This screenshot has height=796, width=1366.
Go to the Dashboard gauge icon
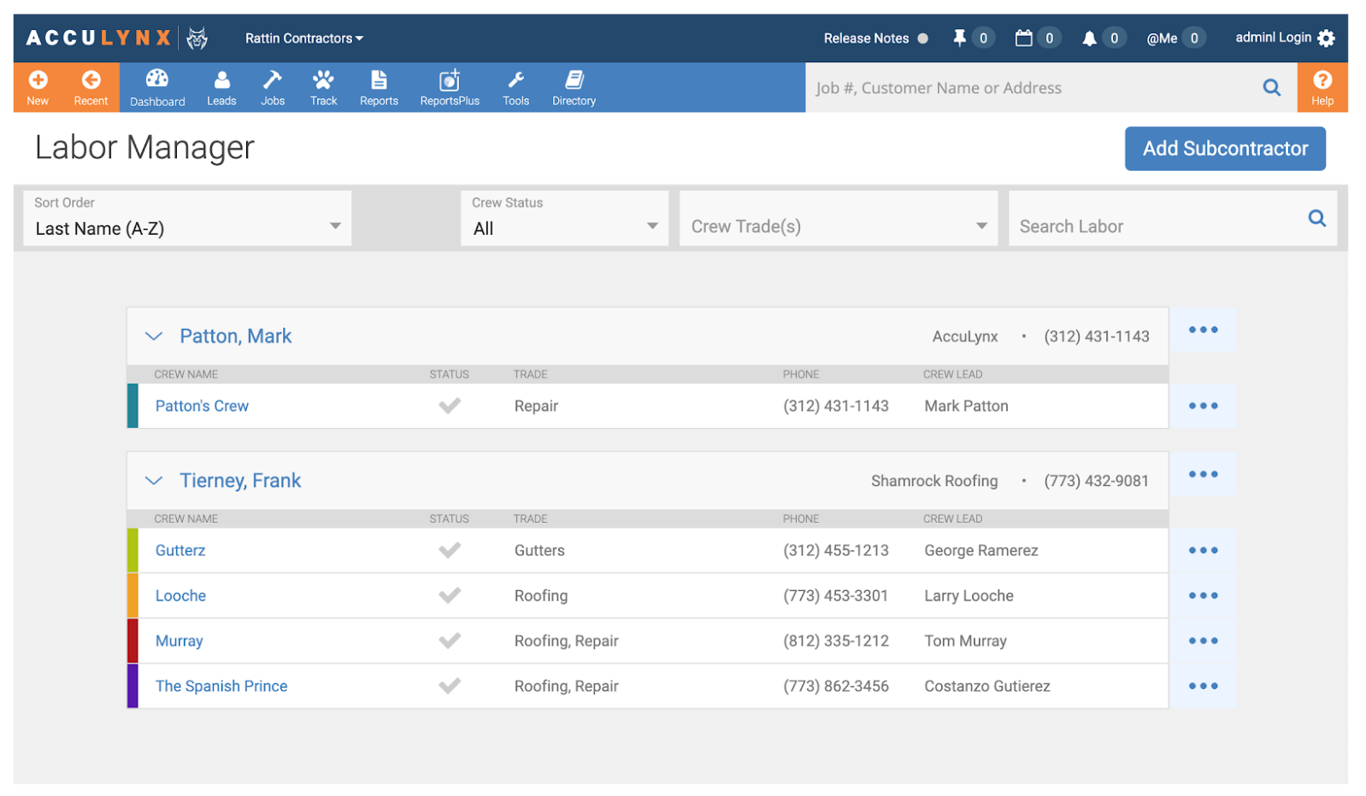tap(157, 79)
